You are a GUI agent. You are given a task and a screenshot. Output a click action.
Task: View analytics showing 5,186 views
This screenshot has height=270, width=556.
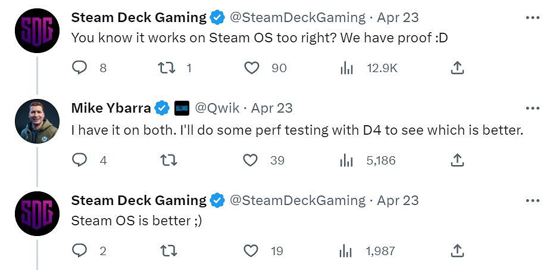[x=346, y=160]
